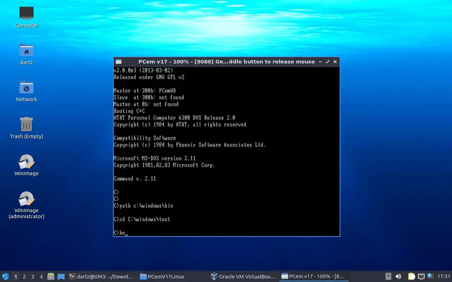This screenshot has height=282, width=452.
Task: Click 'Master at 0h: not found' line
Action: pos(146,104)
